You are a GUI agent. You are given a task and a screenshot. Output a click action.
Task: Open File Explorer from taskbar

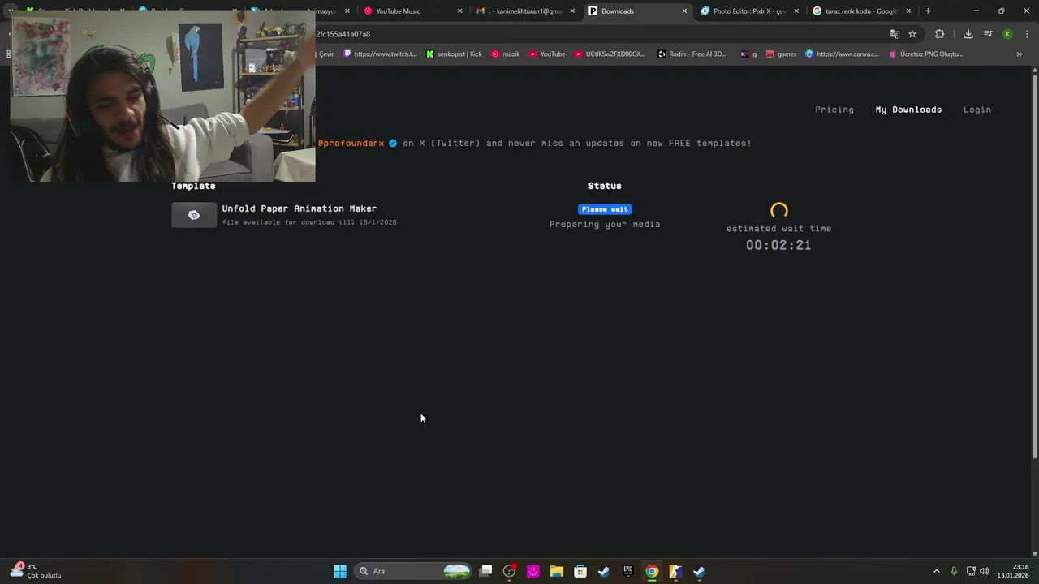[x=557, y=571]
